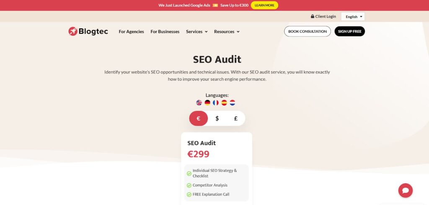Open the For Agencies page
Image resolution: width=429 pixels, height=205 pixels.
click(x=131, y=32)
